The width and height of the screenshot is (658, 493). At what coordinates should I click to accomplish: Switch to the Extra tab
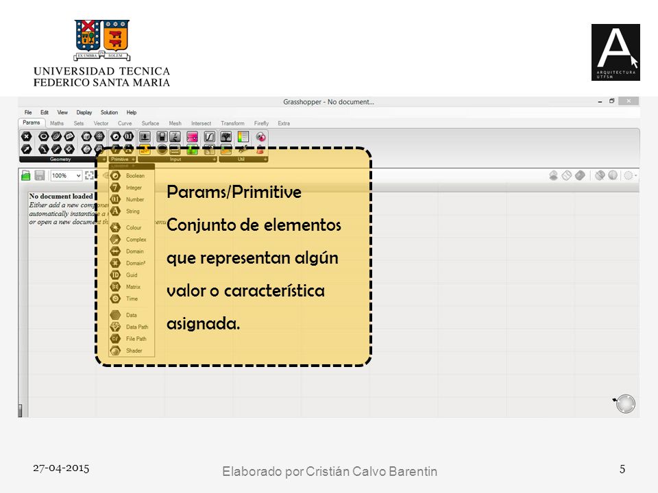tap(284, 123)
